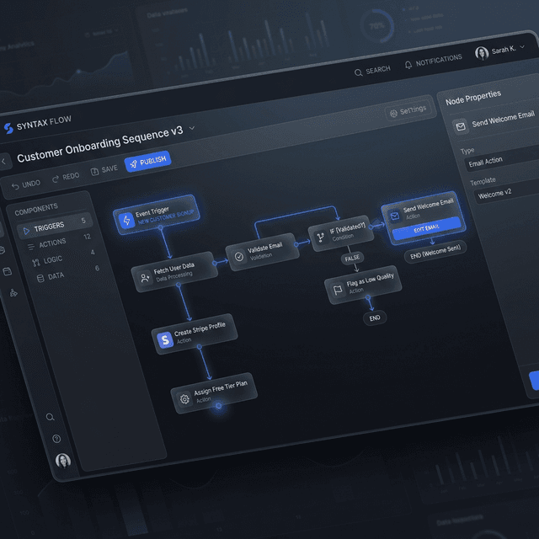Open the help question-mark icon

tap(56, 439)
